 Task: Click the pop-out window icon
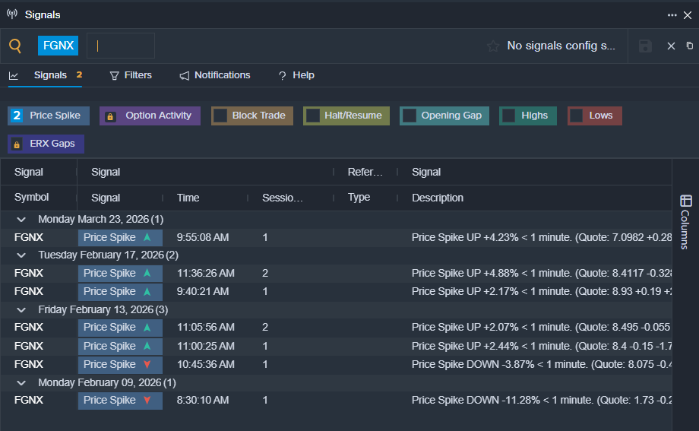pyautogui.click(x=690, y=46)
